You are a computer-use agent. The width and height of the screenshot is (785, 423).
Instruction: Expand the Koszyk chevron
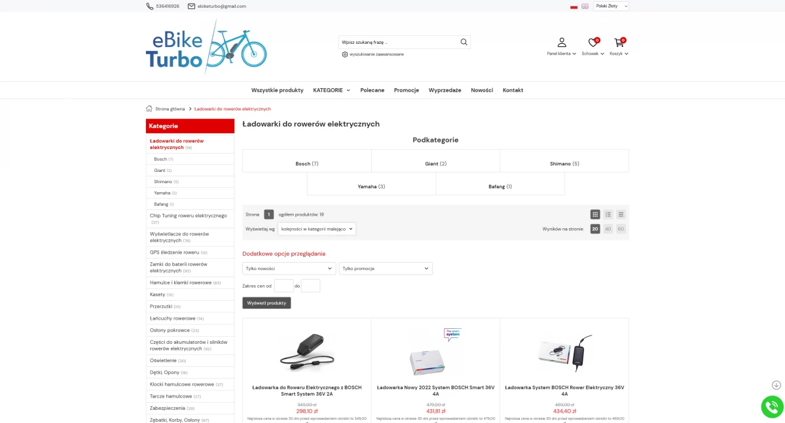pos(627,54)
